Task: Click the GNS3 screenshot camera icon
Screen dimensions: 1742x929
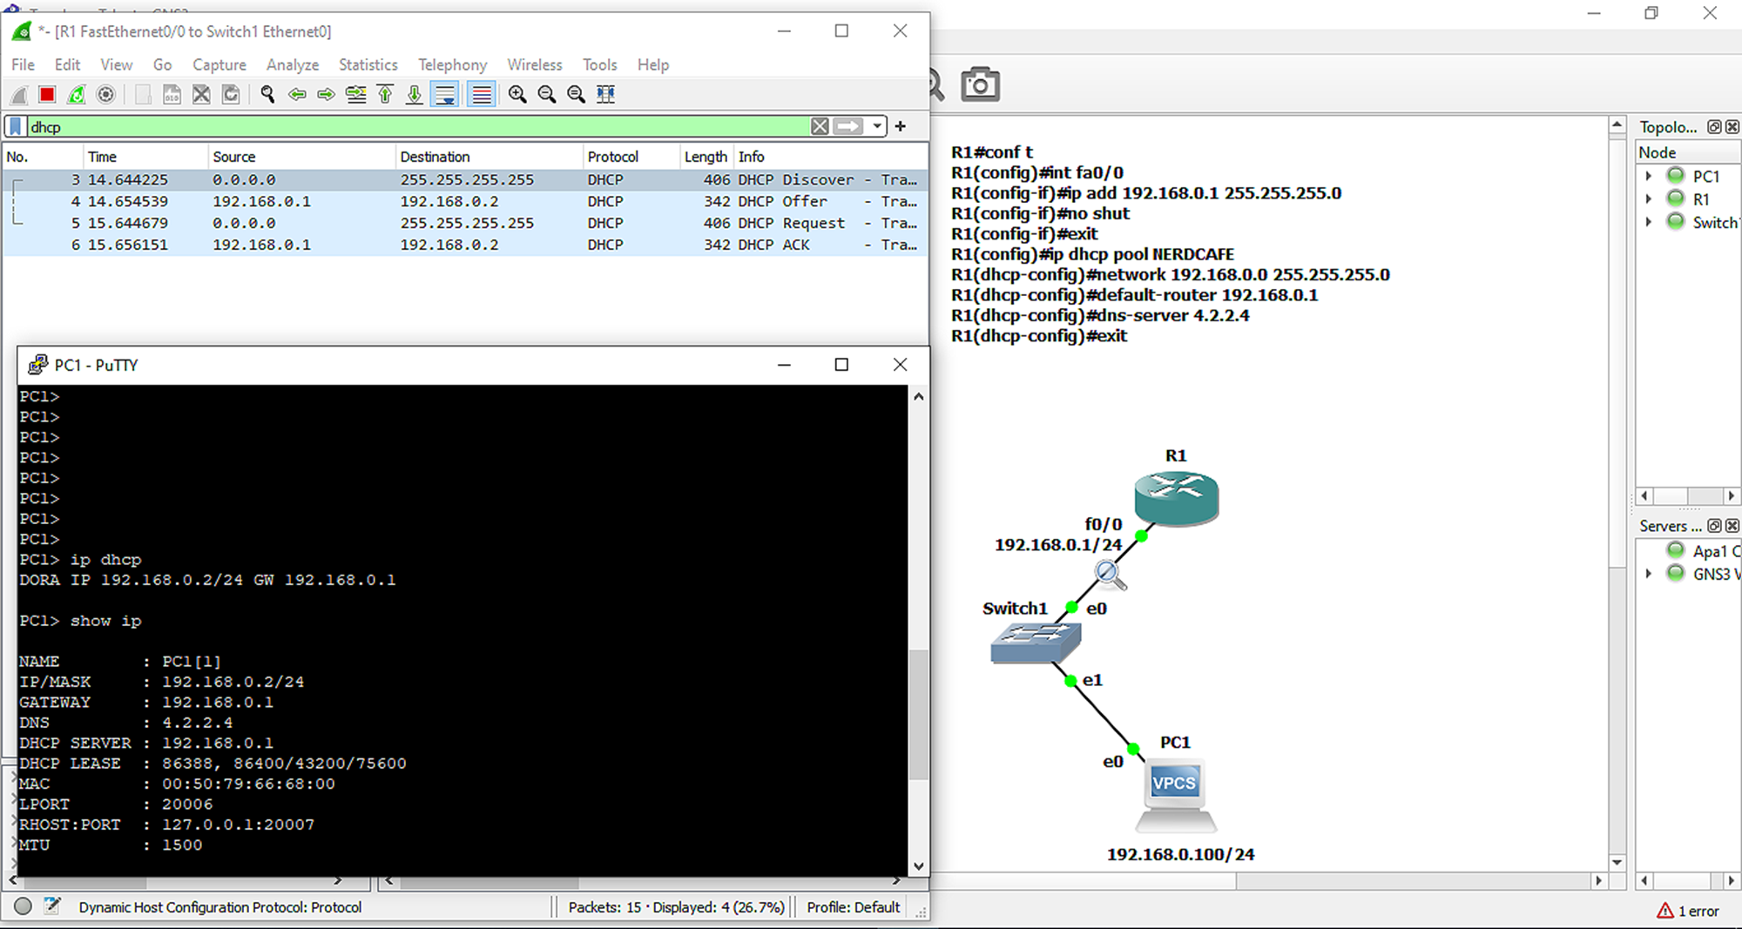Action: coord(980,84)
